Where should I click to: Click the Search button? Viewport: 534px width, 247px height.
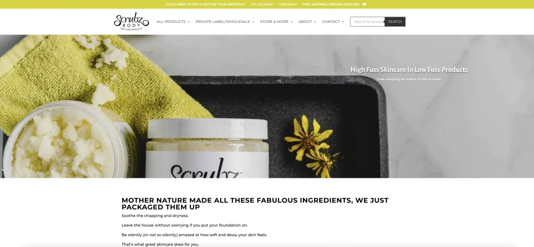coord(395,21)
